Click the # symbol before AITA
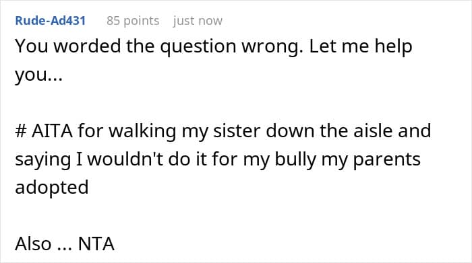 click(x=21, y=131)
